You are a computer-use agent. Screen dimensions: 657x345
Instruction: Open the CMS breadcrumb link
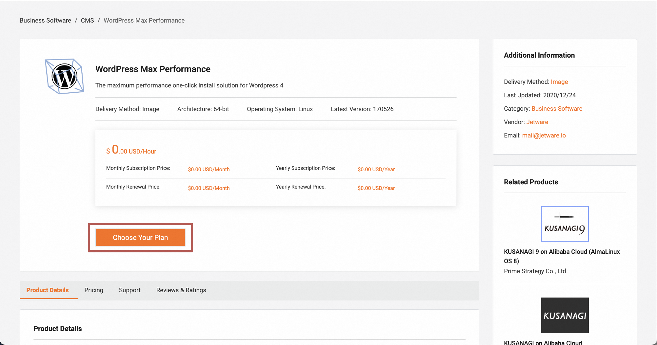point(87,21)
